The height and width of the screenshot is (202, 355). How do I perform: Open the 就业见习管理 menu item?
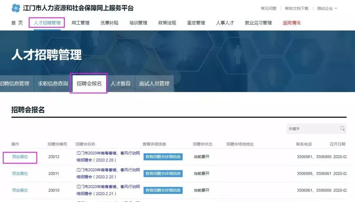tap(258, 23)
